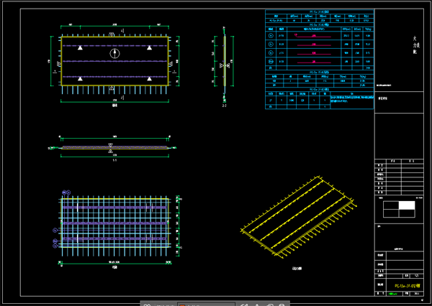Select the upper-left white lifting point triangle
This screenshot has height=306, width=432.
click(80, 48)
